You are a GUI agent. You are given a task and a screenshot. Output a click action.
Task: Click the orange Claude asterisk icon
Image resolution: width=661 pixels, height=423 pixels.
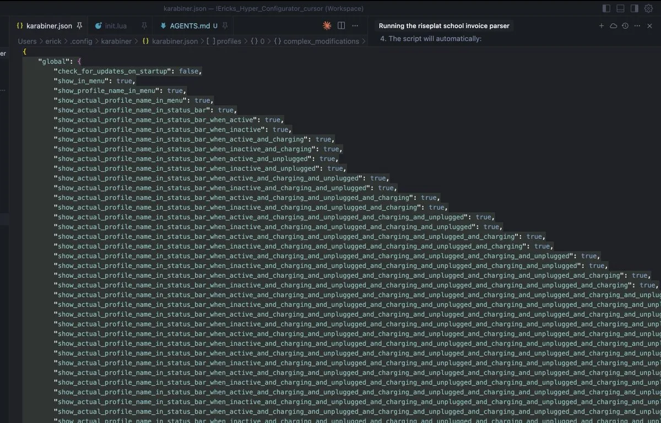(x=327, y=26)
